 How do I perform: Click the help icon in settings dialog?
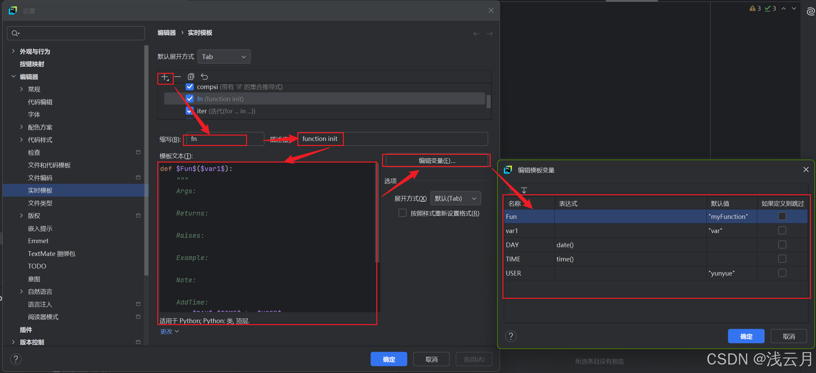coord(16,359)
